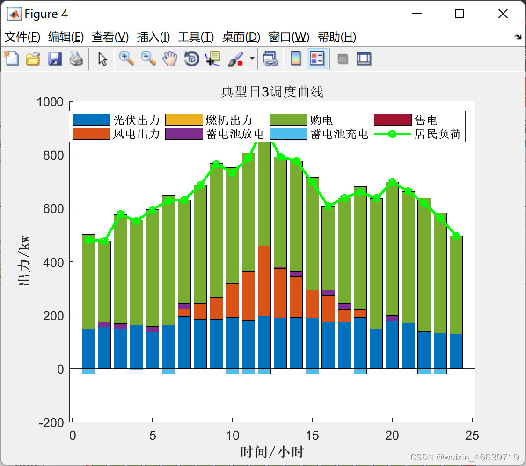Viewport: 526px width, 466px height.
Task: Click the dark red 售电 legend swatch
Action: tap(393, 120)
